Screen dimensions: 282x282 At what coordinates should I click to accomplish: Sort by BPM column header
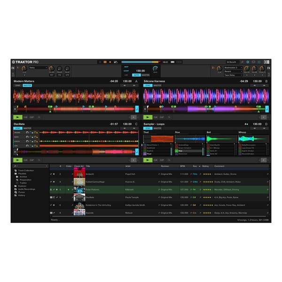coord(182,166)
